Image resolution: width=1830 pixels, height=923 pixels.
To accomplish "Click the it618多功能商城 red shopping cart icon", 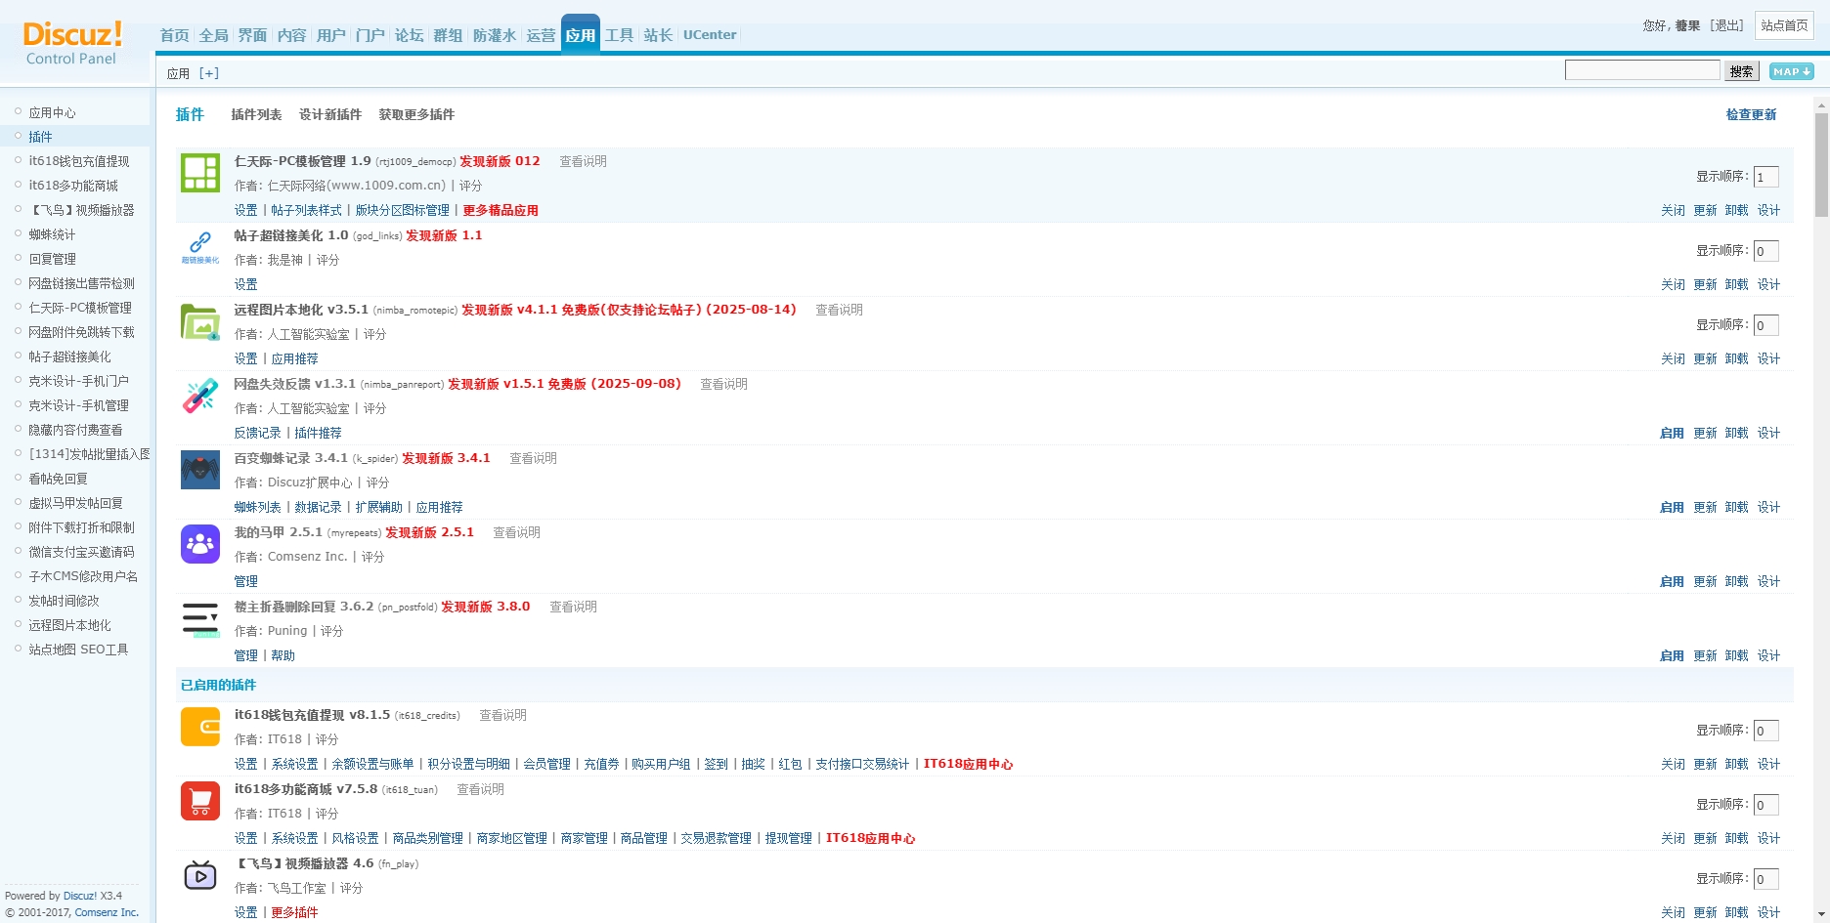I will point(199,801).
